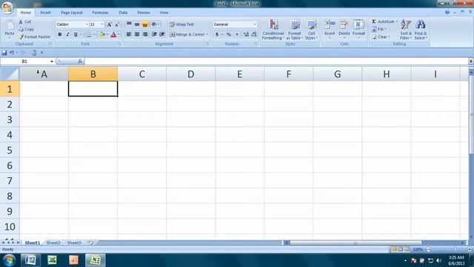474x267 pixels.
Task: Open Sort & Filter menu
Action: tap(406, 30)
